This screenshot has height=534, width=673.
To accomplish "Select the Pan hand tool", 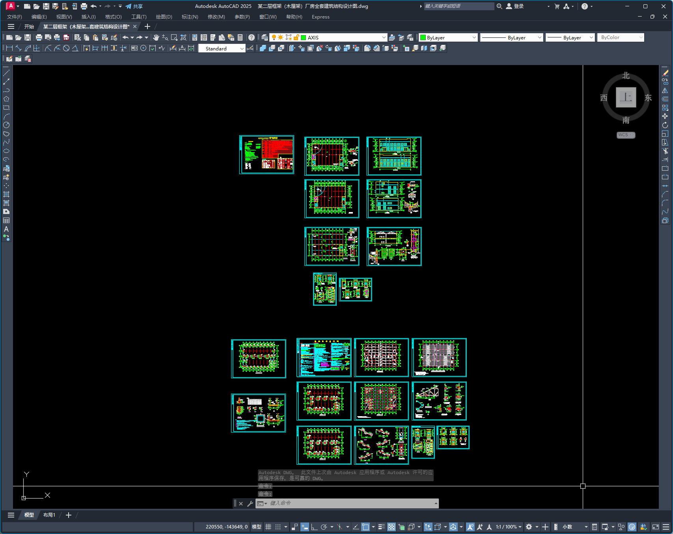I will tap(156, 37).
